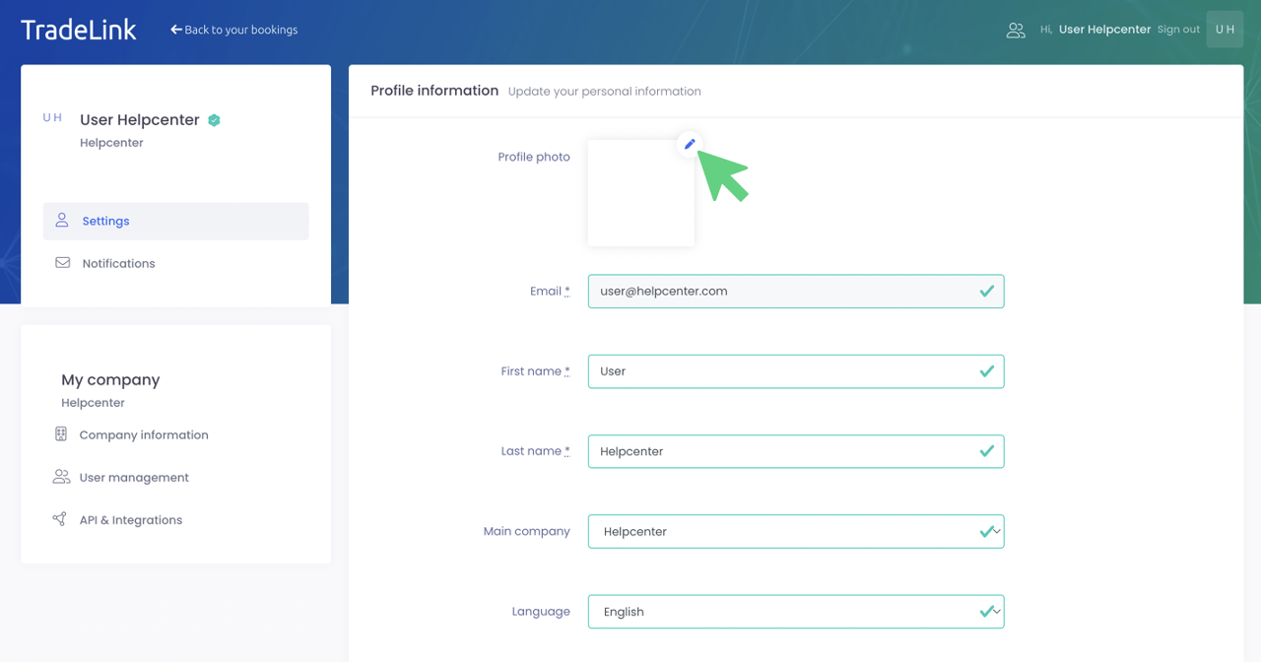Click the people icon in top header
This screenshot has height=662, width=1261.
click(x=1016, y=31)
